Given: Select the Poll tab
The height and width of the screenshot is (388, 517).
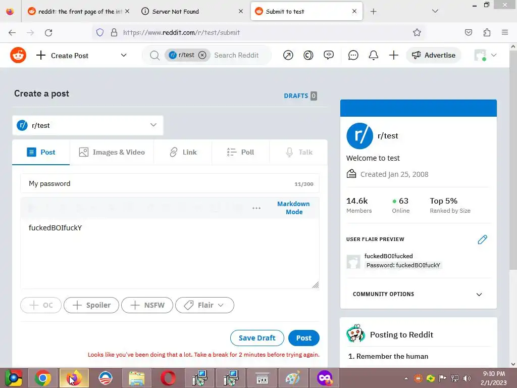Looking at the screenshot, I should tap(241, 152).
